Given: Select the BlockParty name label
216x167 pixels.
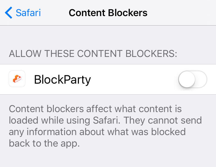Looking at the screenshot, I should point(62,80).
